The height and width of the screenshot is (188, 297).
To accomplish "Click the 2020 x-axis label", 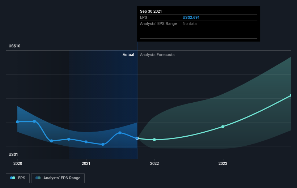I will (17, 163).
